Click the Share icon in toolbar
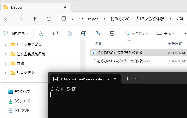Viewport: 187px width, 118px height. click(98, 33)
